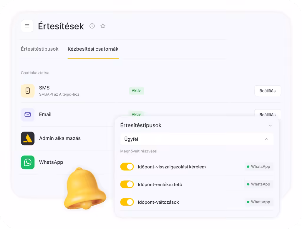The height and width of the screenshot is (229, 302).
Task: Click the Értesítések page title
Action: 61,26
